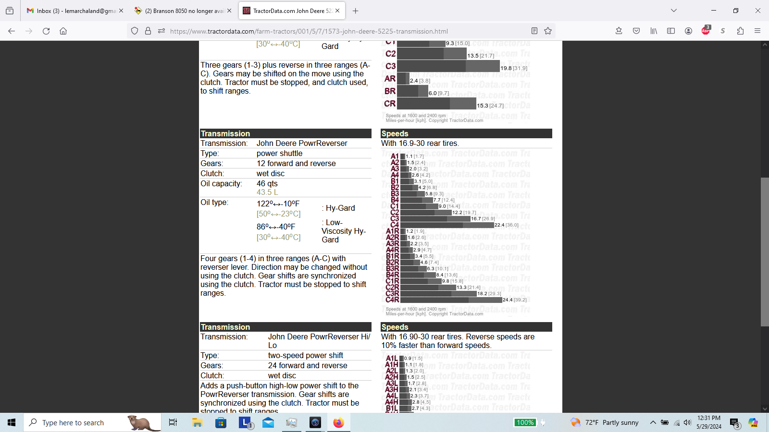Open the Firefox application menu
The height and width of the screenshot is (432, 769).
point(757,31)
